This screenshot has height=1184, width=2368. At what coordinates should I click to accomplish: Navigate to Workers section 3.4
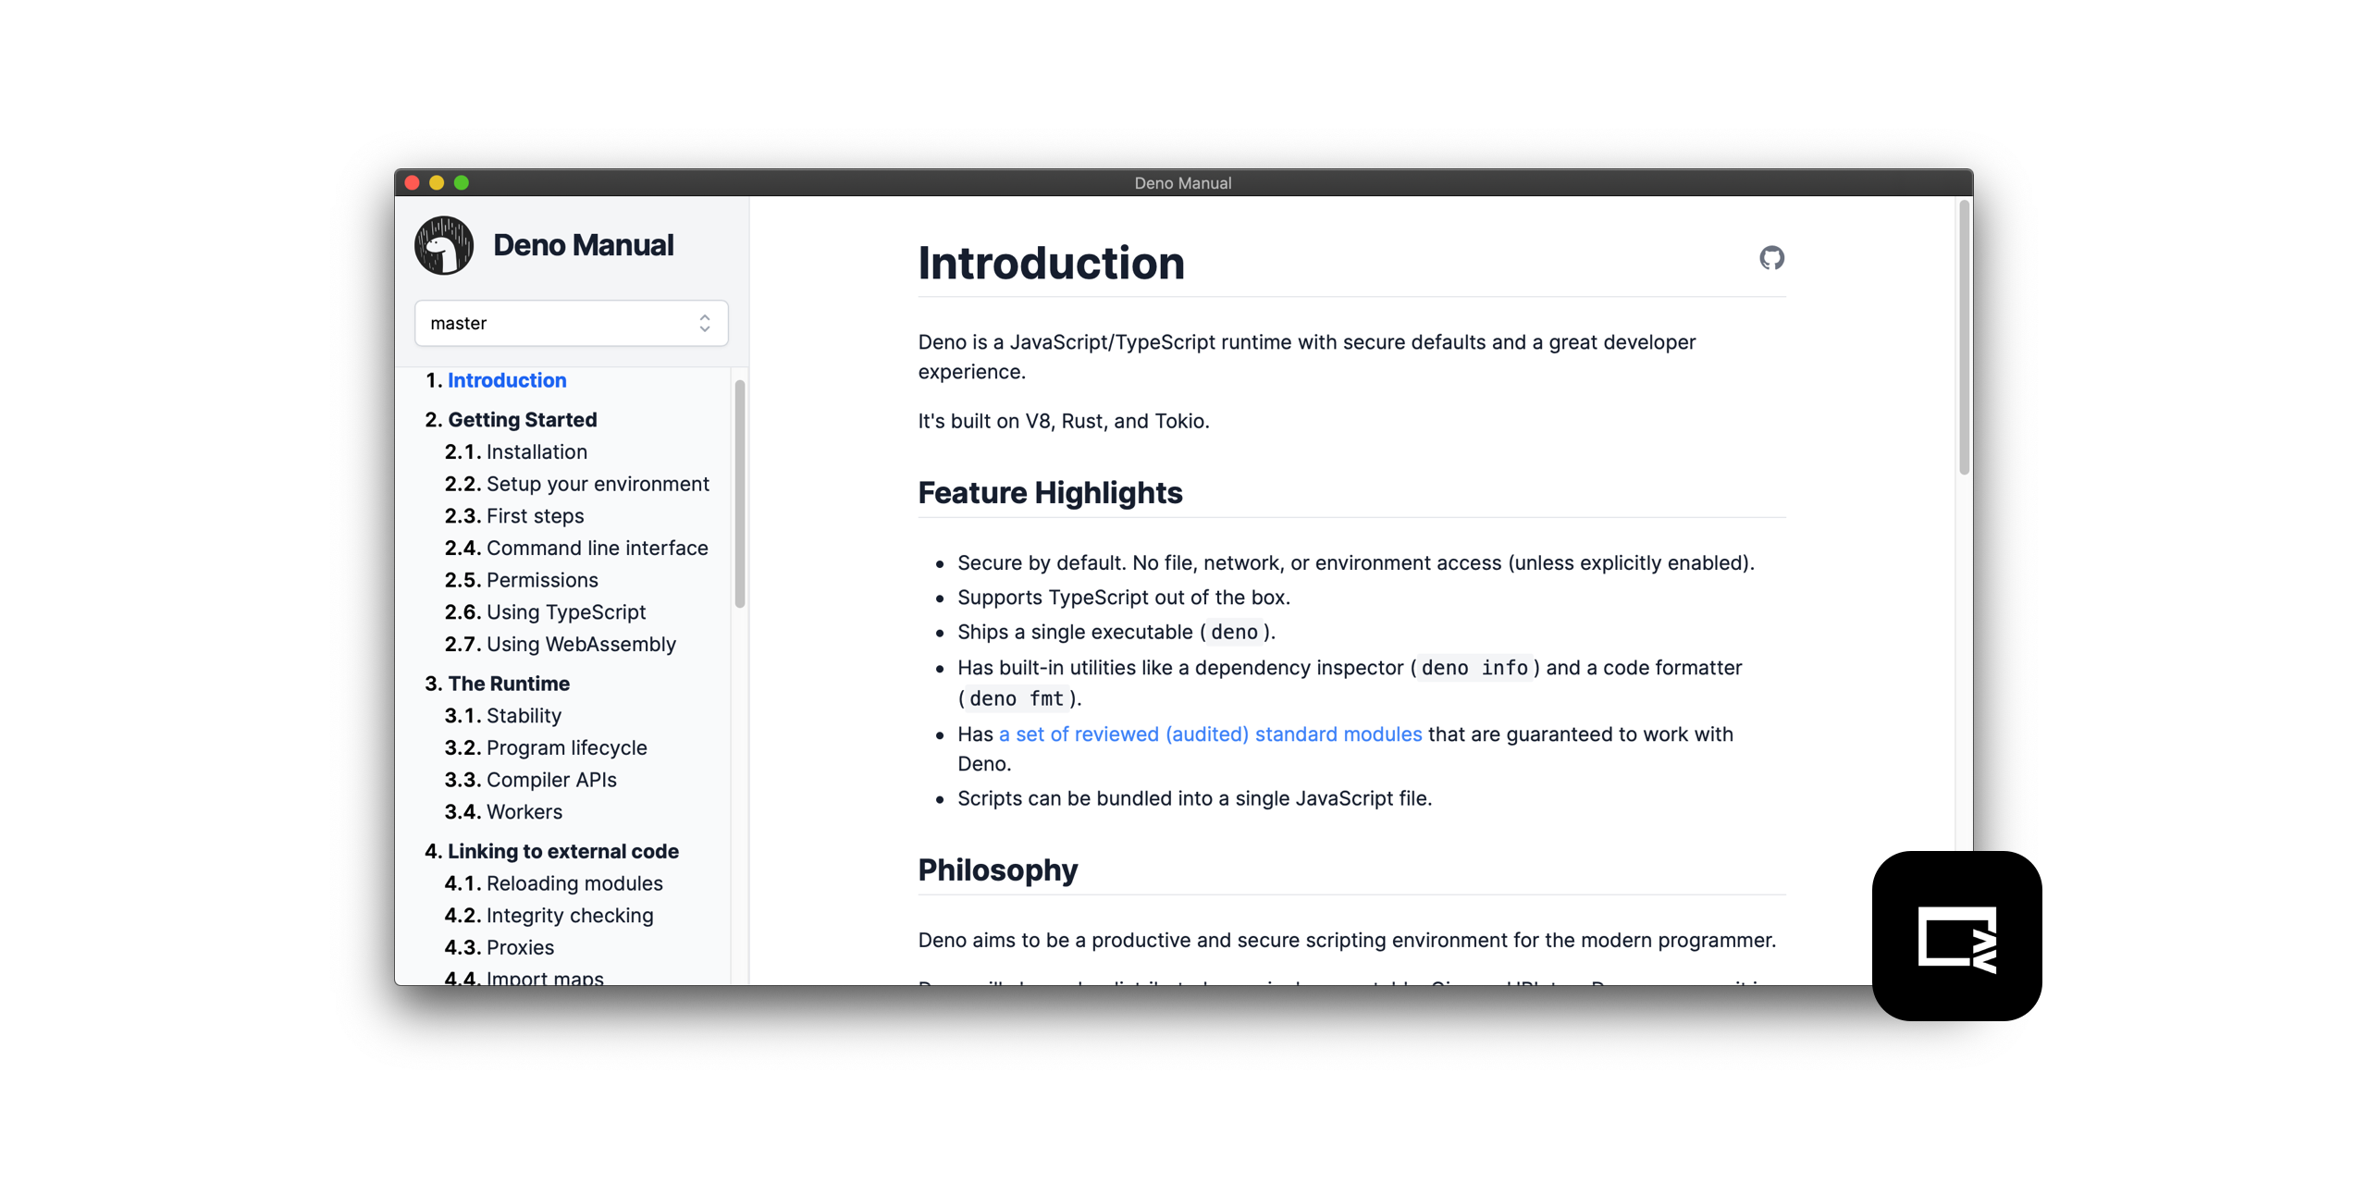click(524, 811)
